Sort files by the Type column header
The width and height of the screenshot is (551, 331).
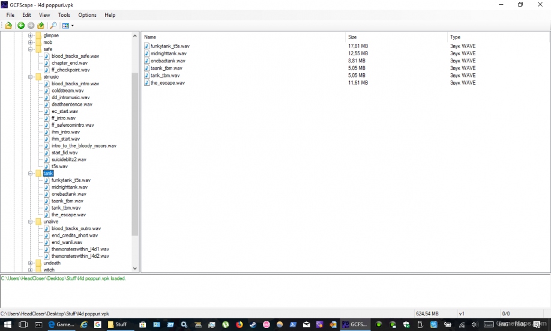click(x=498, y=37)
